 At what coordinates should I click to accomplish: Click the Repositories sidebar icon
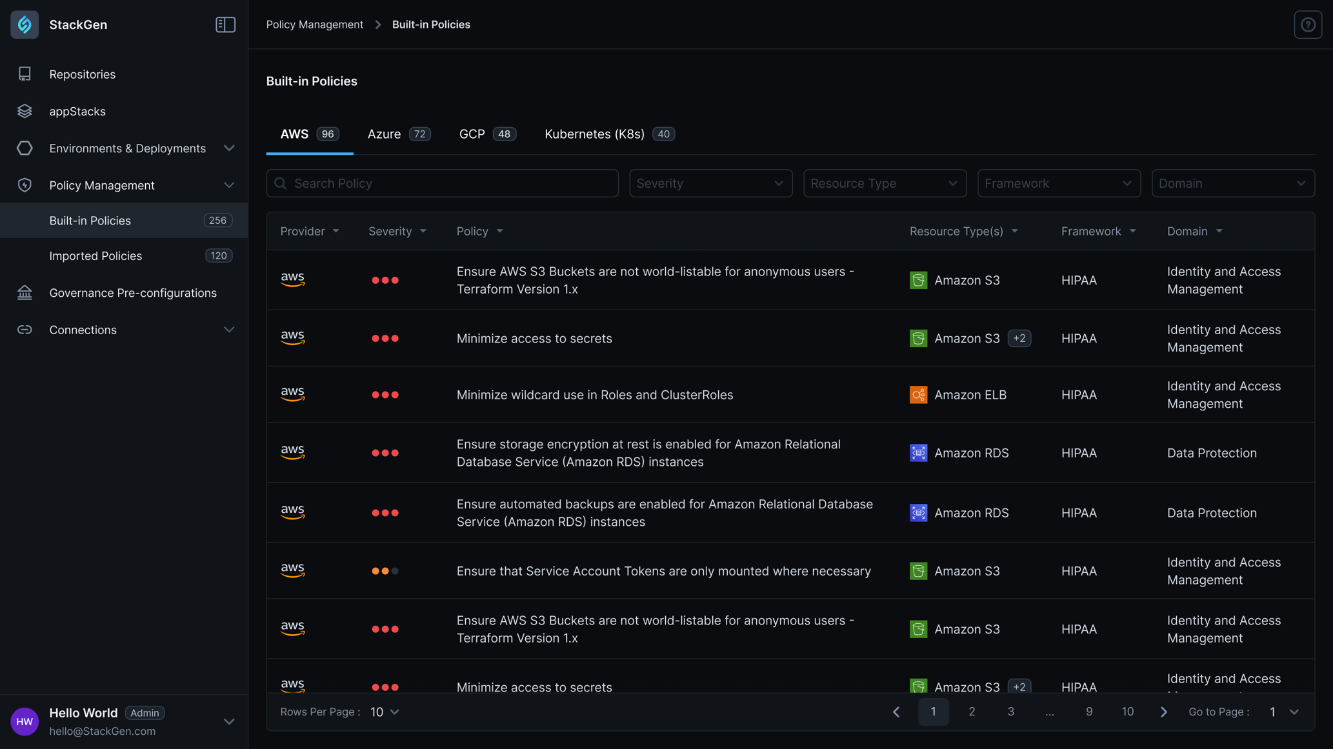click(26, 74)
